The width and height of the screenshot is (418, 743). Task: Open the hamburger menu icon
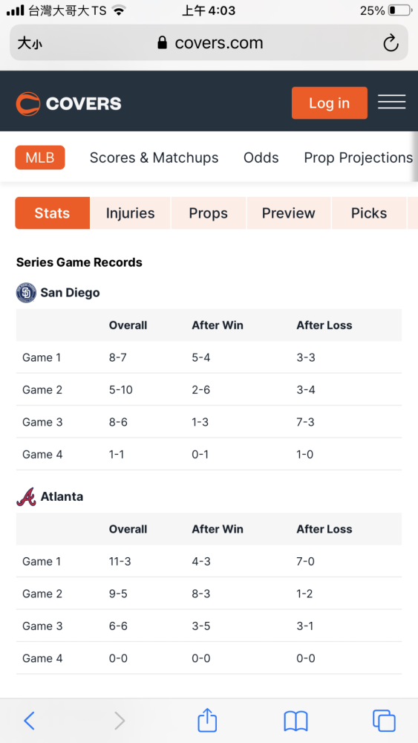[x=391, y=103]
